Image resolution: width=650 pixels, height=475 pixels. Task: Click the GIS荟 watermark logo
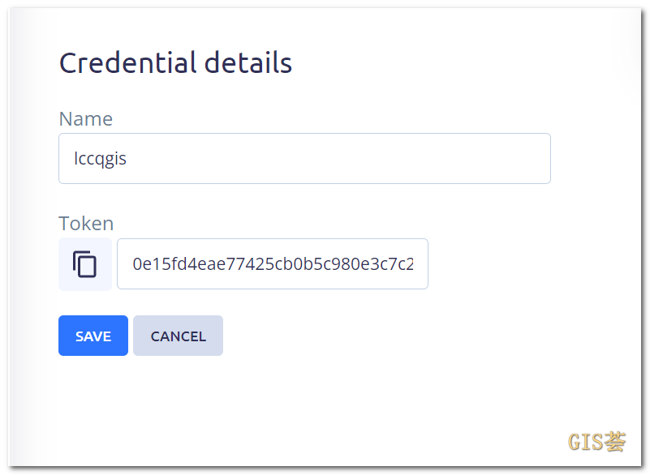pos(597,442)
